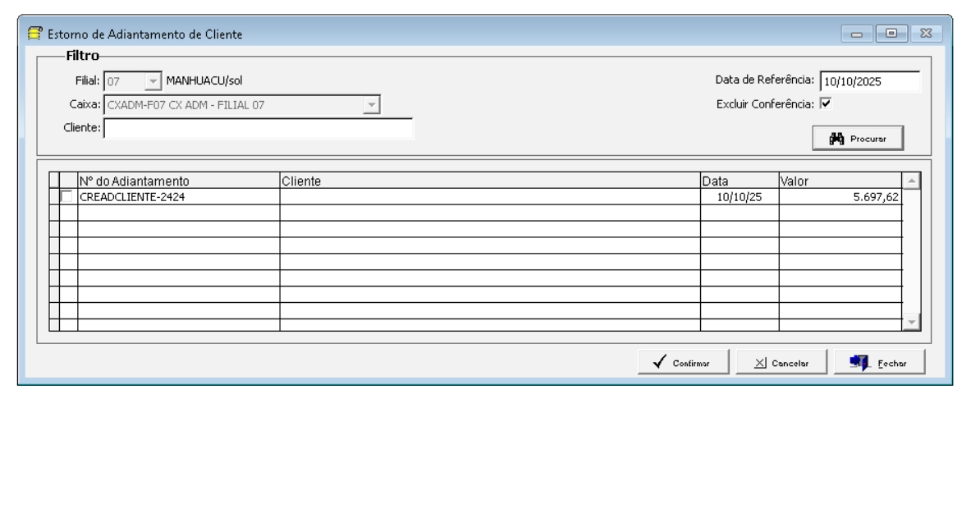Click the Confirmar checkmark button

[x=685, y=363]
